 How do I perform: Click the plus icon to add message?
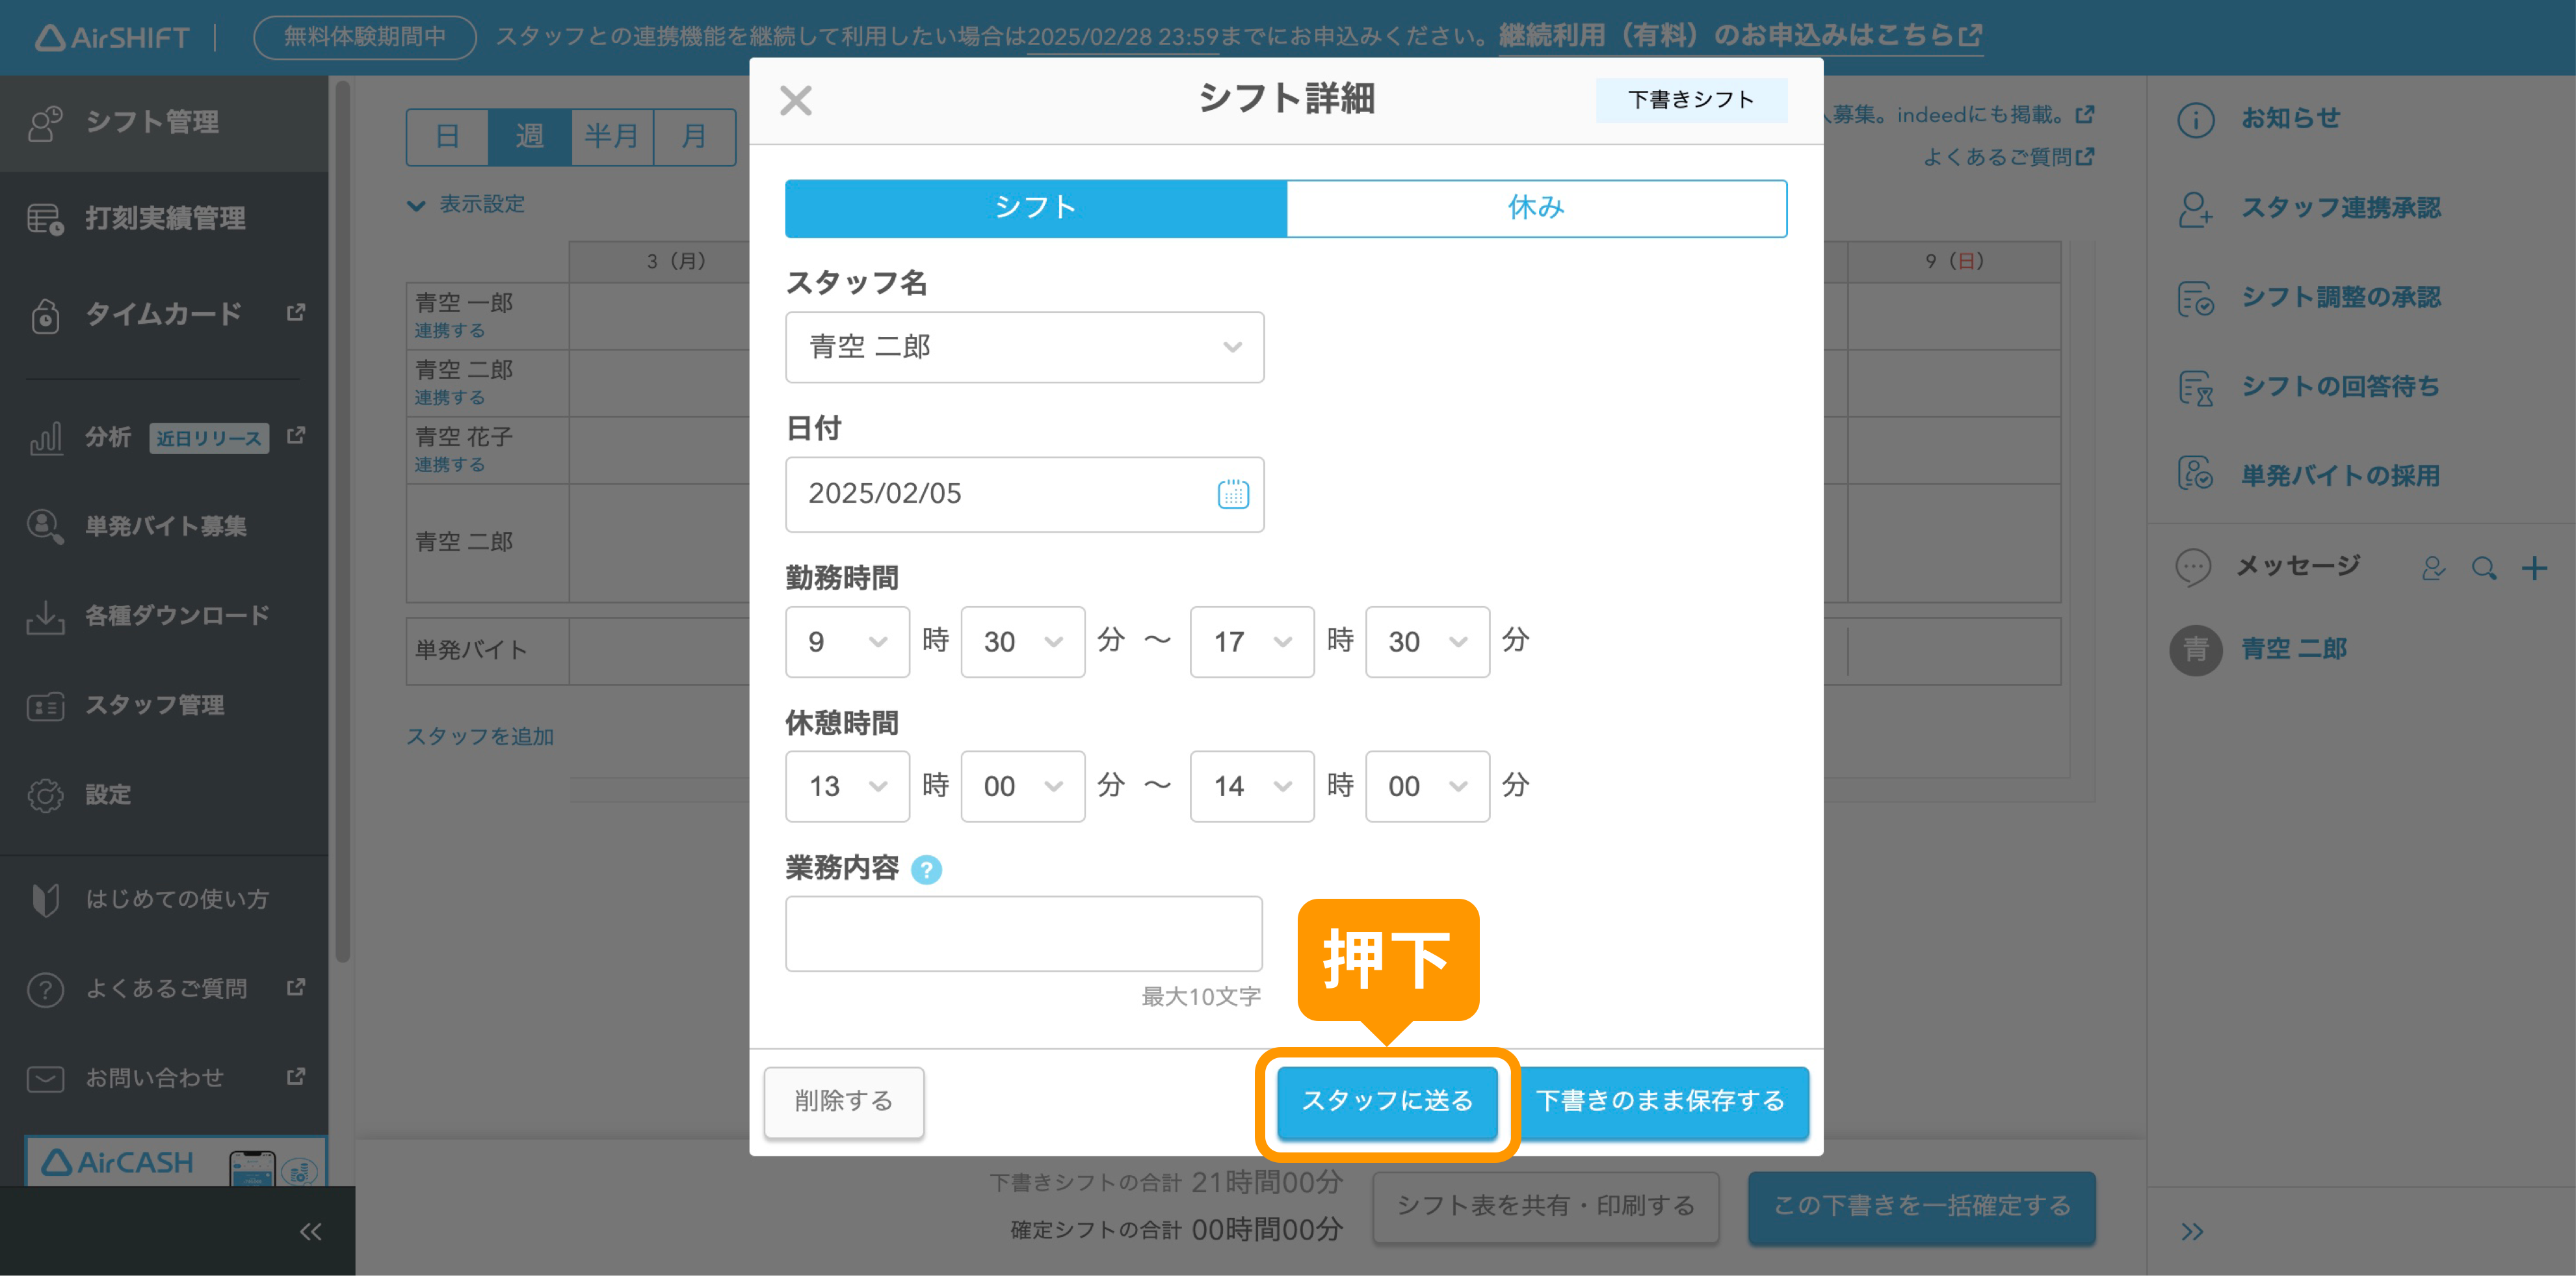tap(2534, 569)
